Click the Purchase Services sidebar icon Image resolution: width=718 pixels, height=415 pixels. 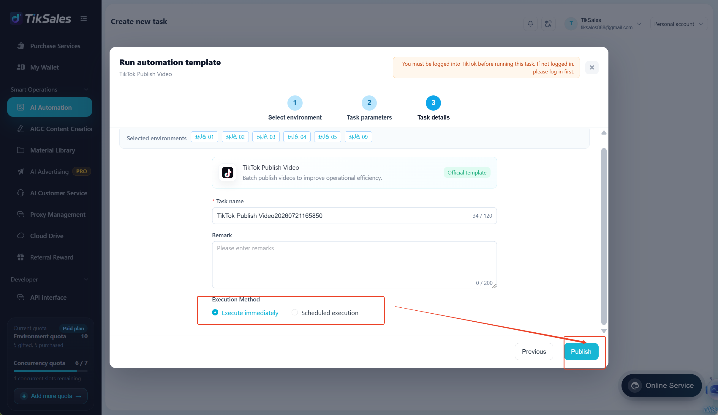pos(20,46)
